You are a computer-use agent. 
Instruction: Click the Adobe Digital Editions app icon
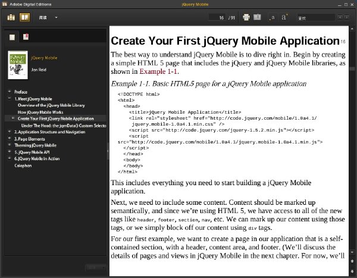tap(5, 4)
